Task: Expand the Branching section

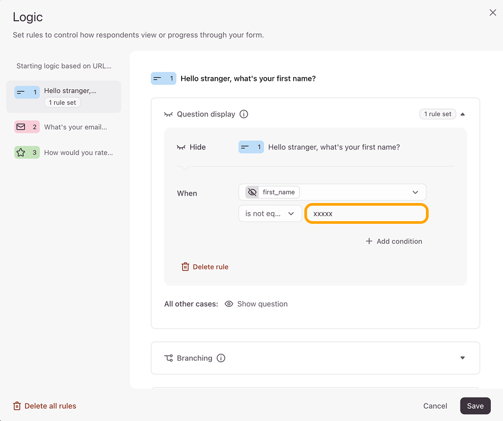Action: click(463, 358)
